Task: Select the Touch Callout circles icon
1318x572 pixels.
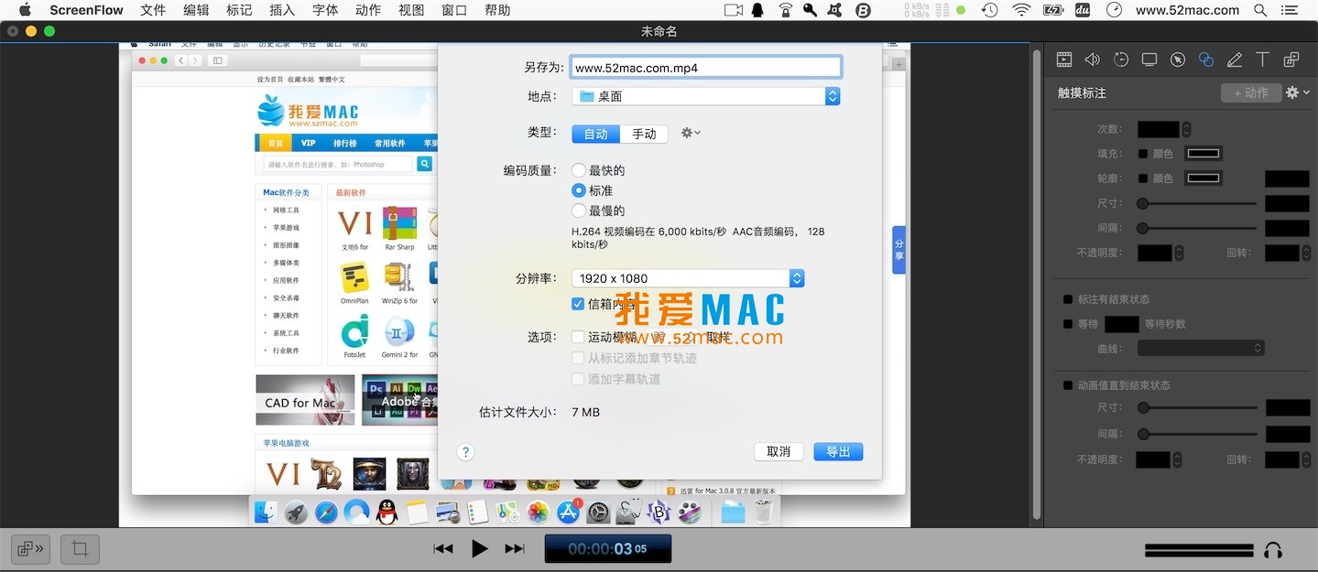Action: (1206, 59)
